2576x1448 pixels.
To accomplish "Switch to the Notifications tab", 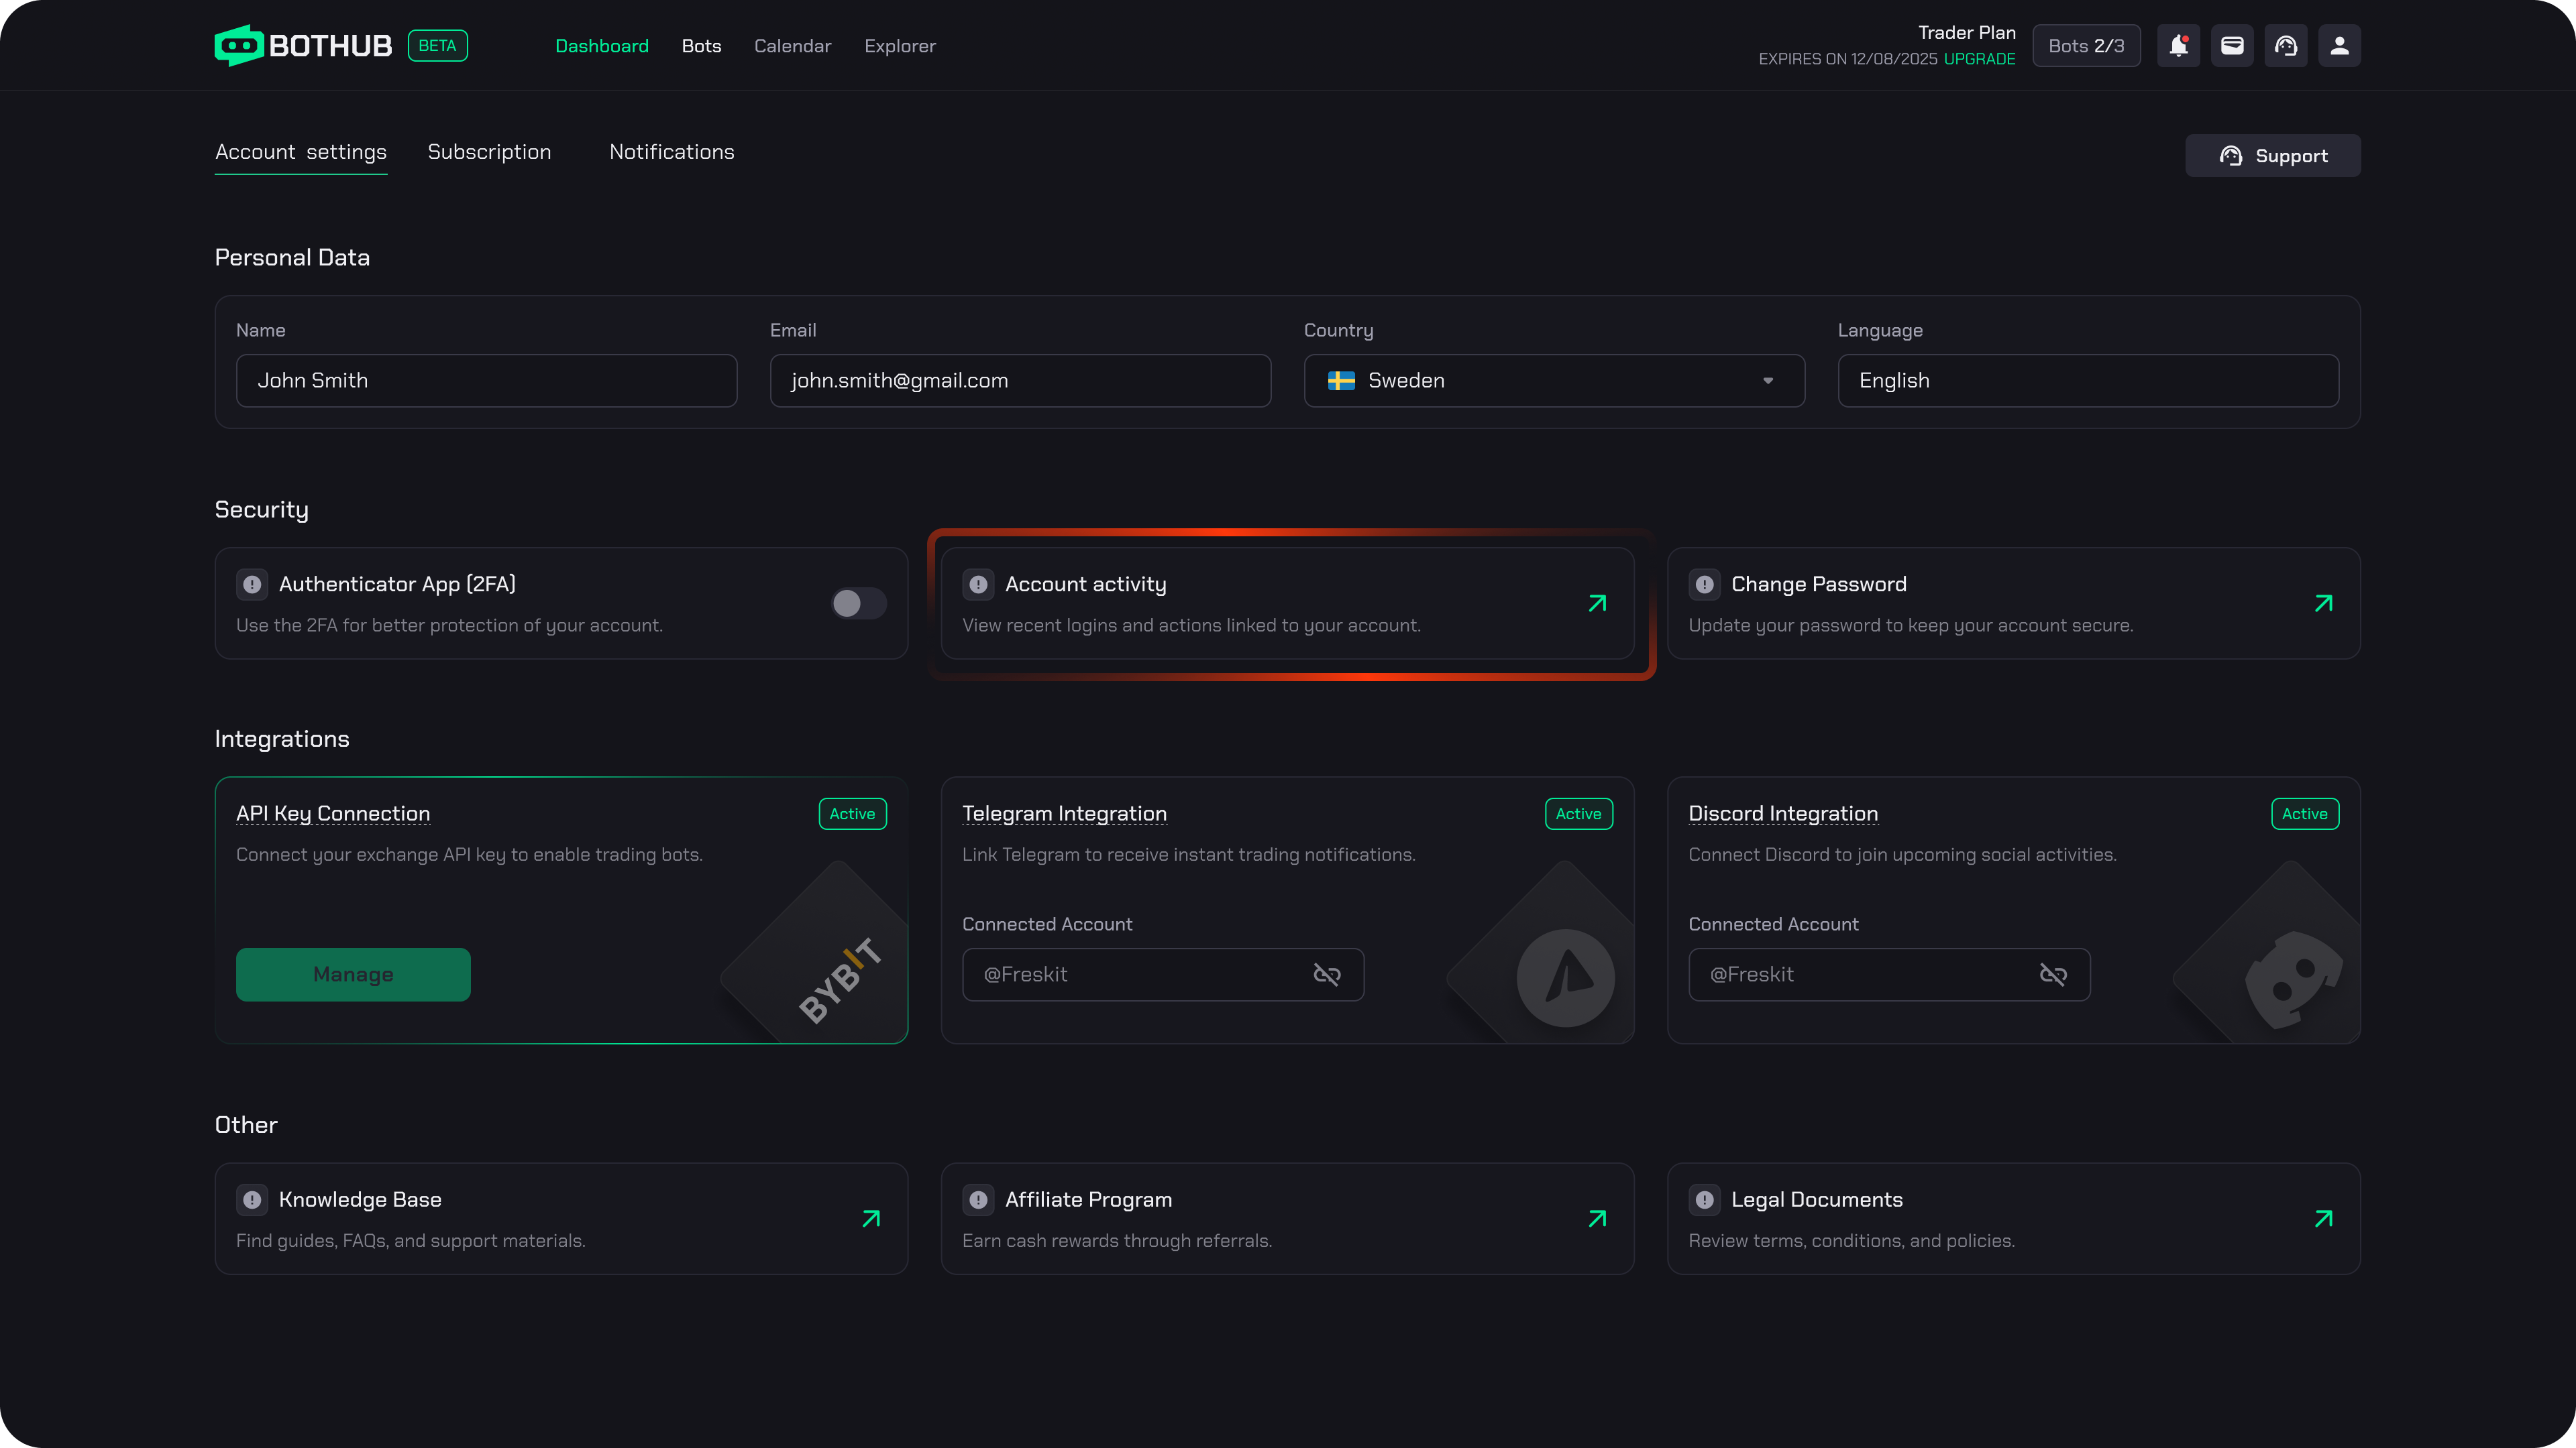I will coord(671,152).
